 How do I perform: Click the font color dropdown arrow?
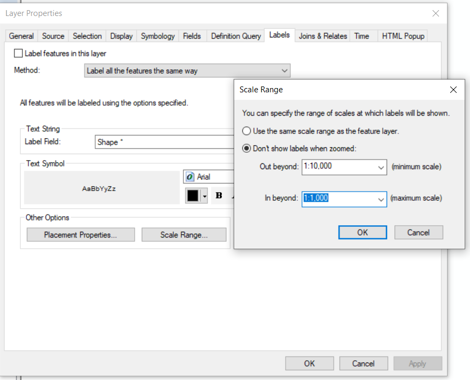[x=205, y=196]
